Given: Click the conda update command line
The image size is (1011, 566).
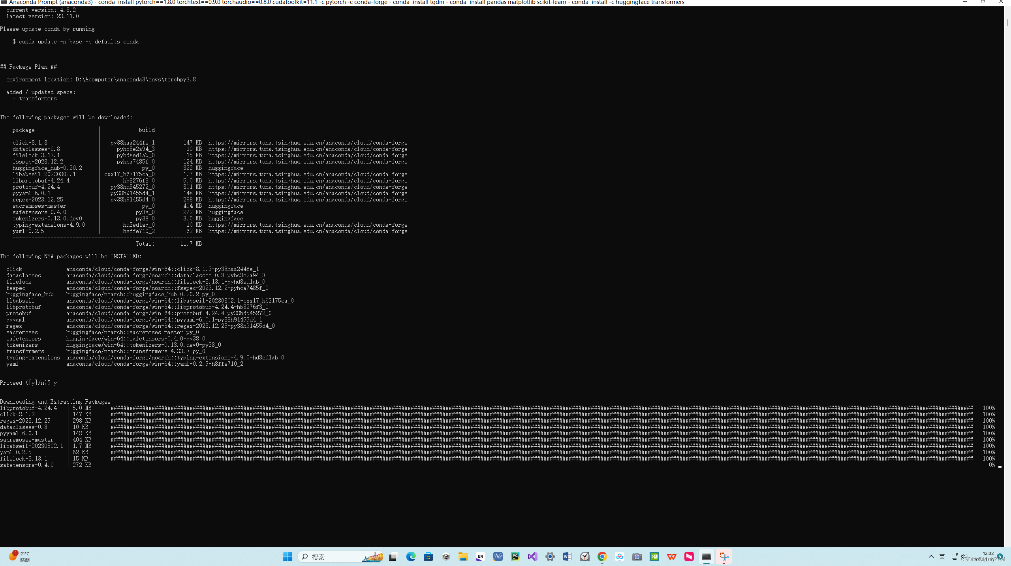Looking at the screenshot, I should click(75, 41).
